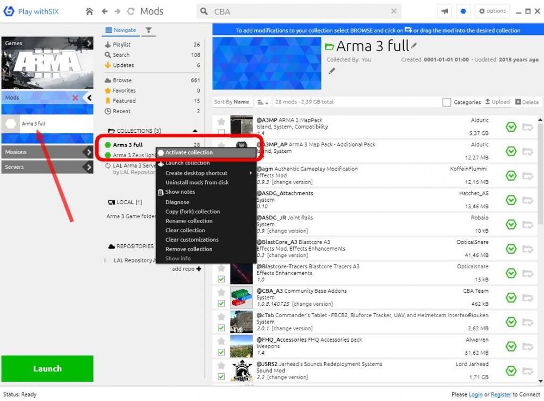Switch to the Navigate tab
This screenshot has height=401, width=544.
tap(121, 30)
